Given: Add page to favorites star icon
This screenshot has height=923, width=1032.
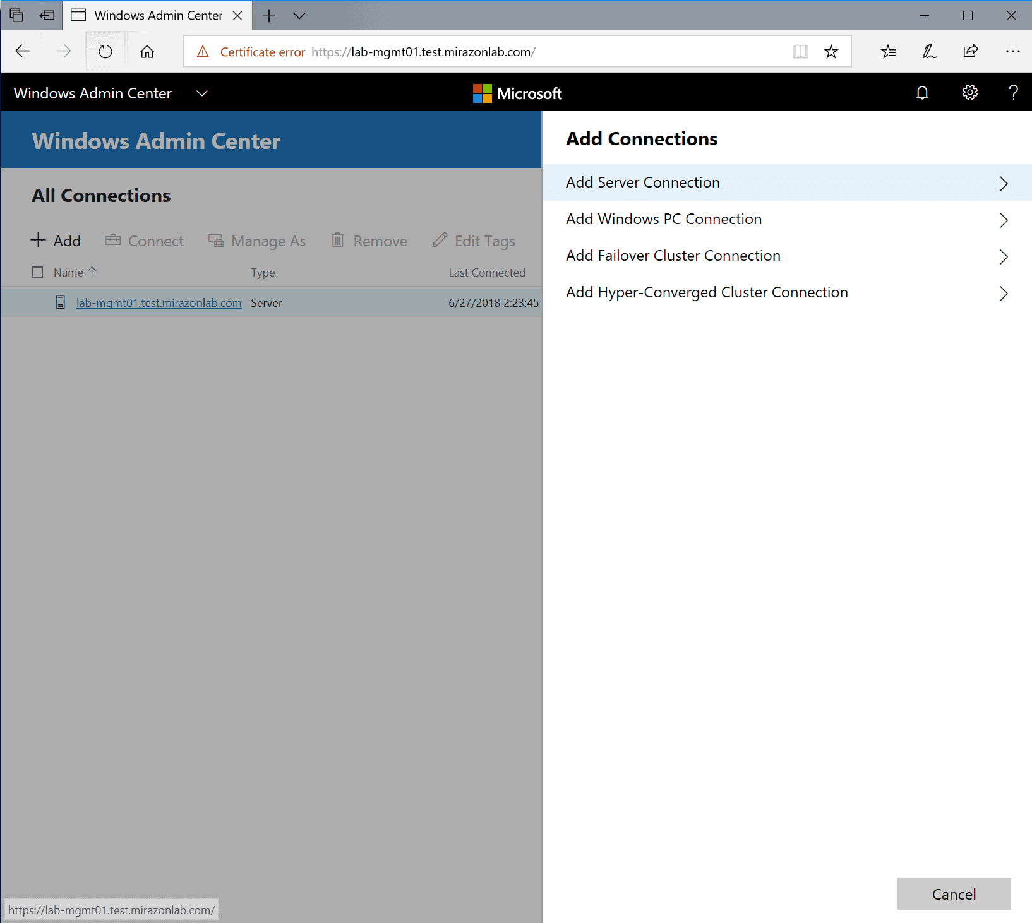Looking at the screenshot, I should 831,52.
